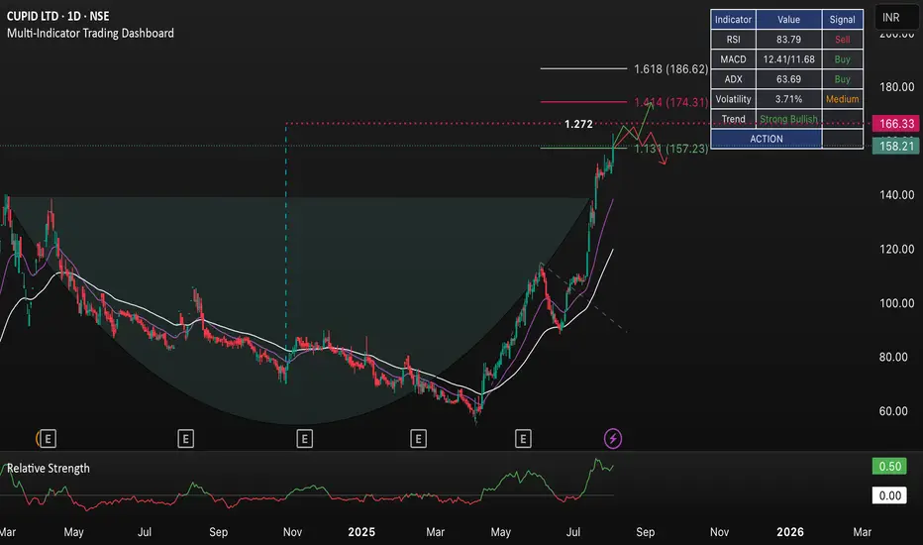Click the Signal header cell in dashboard table
The height and width of the screenshot is (545, 923).
pos(843,20)
